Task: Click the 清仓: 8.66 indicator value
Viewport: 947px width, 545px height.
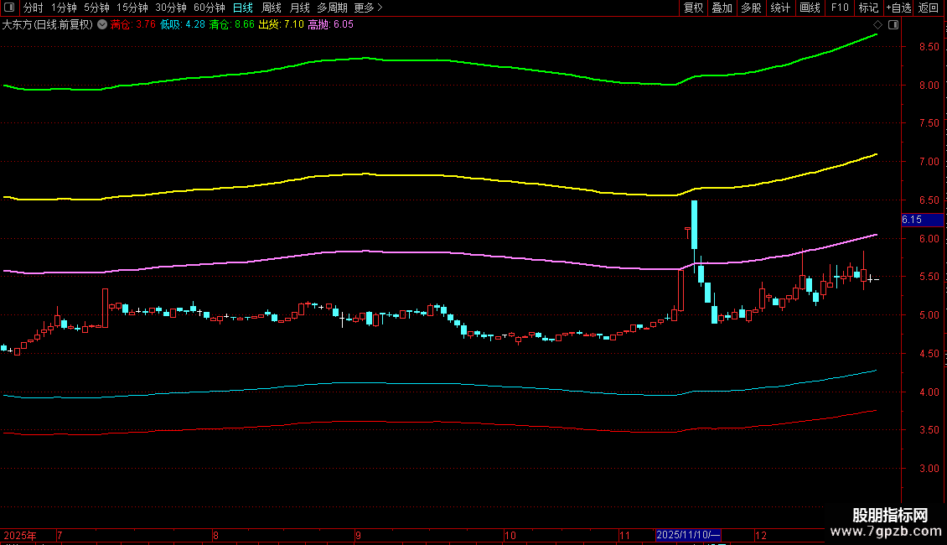Action: tap(232, 25)
